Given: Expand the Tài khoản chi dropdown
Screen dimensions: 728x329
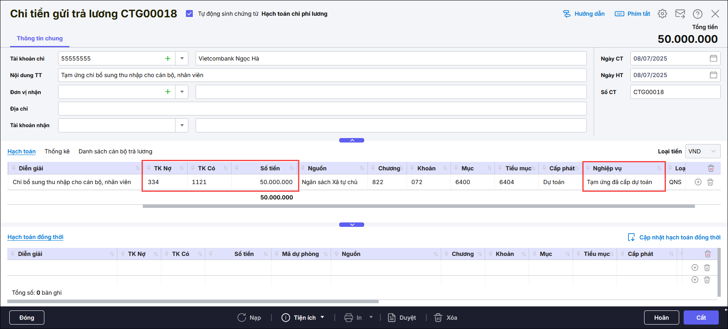Looking at the screenshot, I should pyautogui.click(x=182, y=59).
